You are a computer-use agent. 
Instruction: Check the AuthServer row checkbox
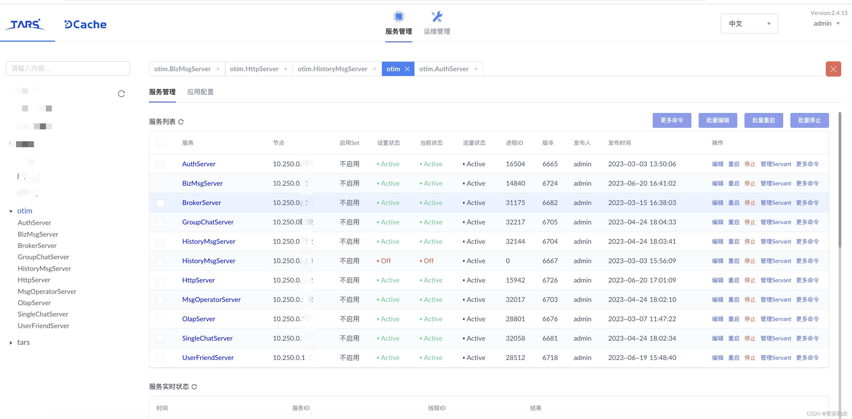point(160,164)
